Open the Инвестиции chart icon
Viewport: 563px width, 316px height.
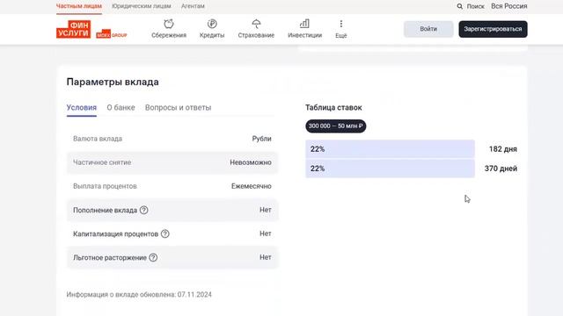304,24
